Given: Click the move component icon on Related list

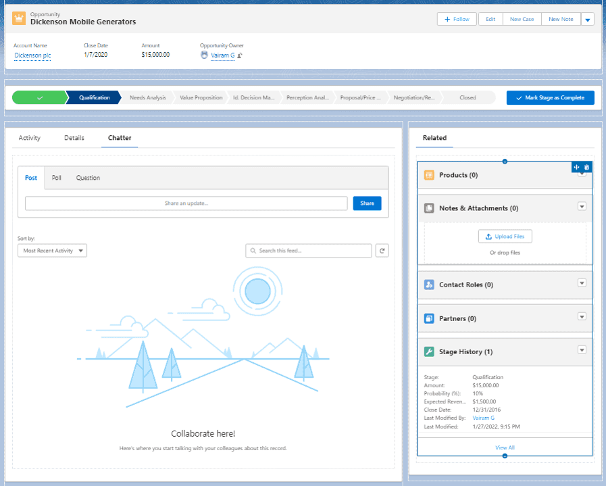Looking at the screenshot, I should 577,167.
